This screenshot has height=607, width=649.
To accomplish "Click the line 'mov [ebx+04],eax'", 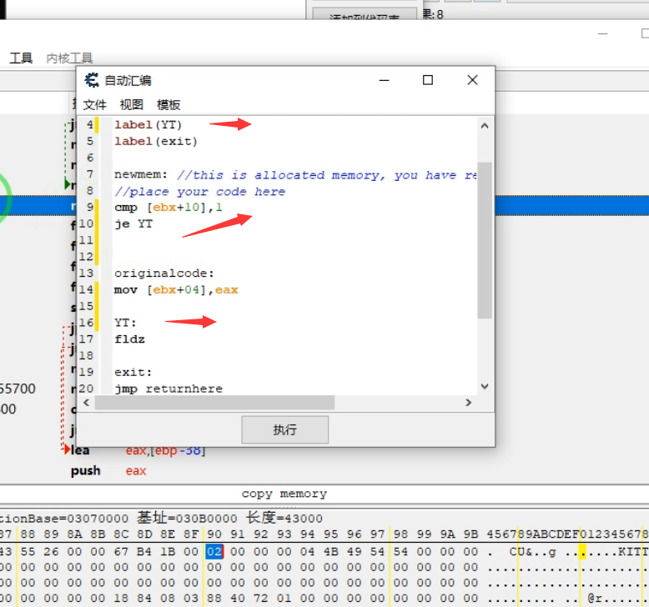I will pyautogui.click(x=176, y=289).
